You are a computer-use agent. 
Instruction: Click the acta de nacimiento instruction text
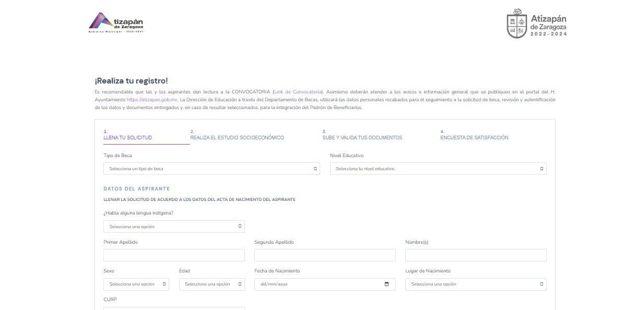pyautogui.click(x=199, y=200)
